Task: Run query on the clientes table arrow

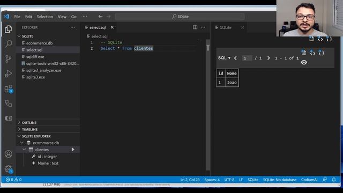Action: tap(73, 150)
